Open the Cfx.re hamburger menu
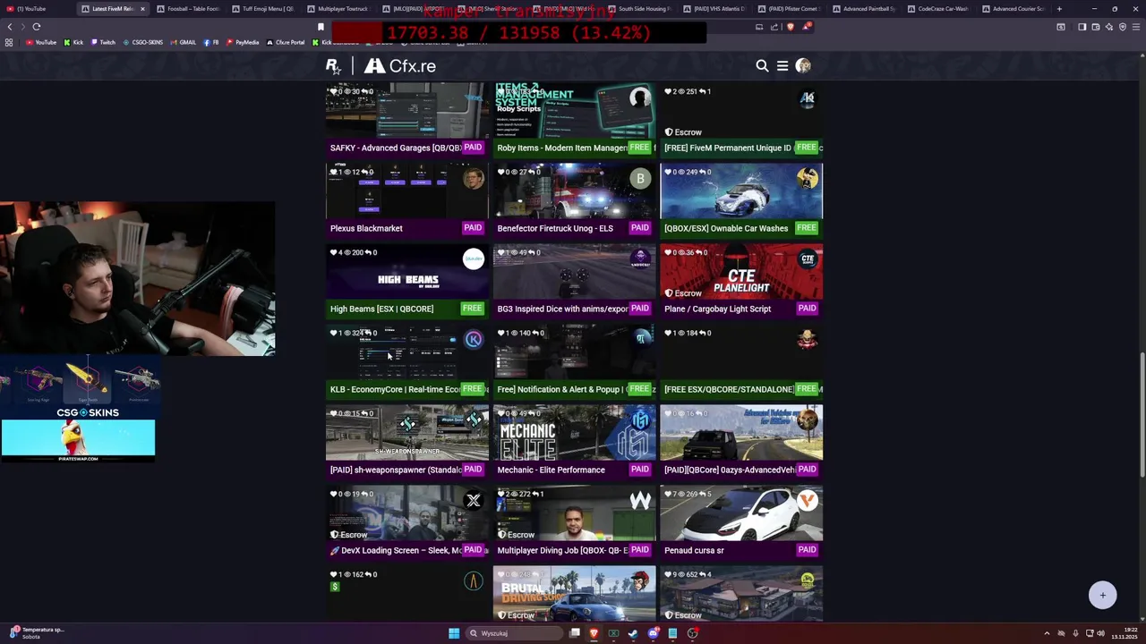This screenshot has height=644, width=1146. [x=783, y=65]
